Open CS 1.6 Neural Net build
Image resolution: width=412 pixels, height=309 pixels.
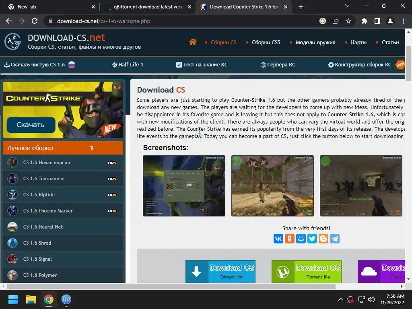point(63,227)
